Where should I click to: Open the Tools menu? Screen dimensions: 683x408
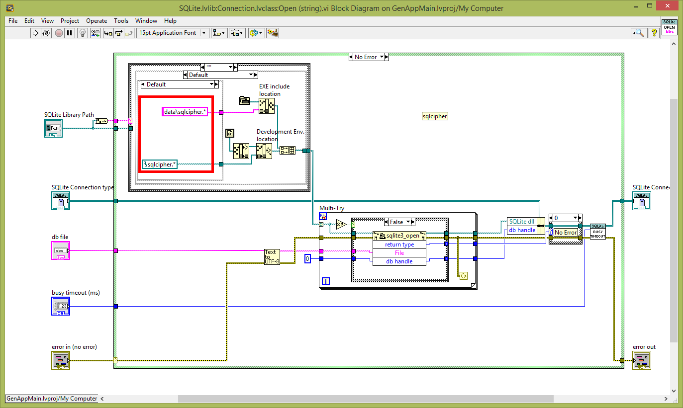121,21
